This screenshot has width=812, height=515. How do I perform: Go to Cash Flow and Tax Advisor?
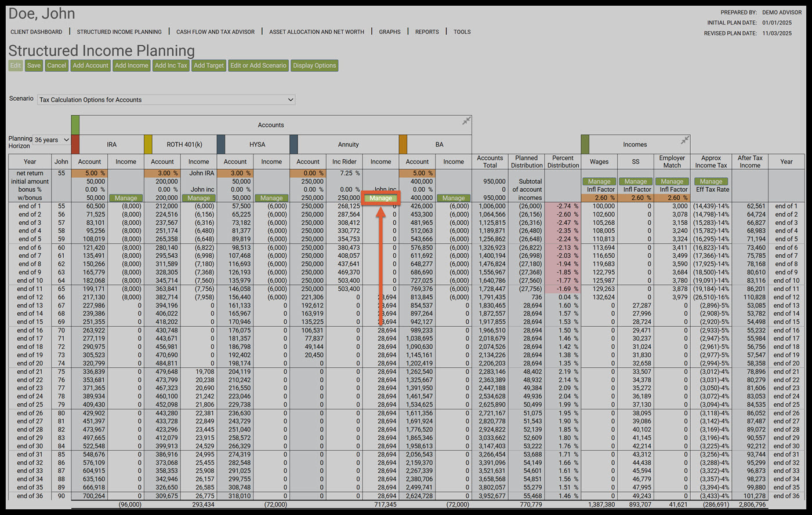click(x=215, y=32)
